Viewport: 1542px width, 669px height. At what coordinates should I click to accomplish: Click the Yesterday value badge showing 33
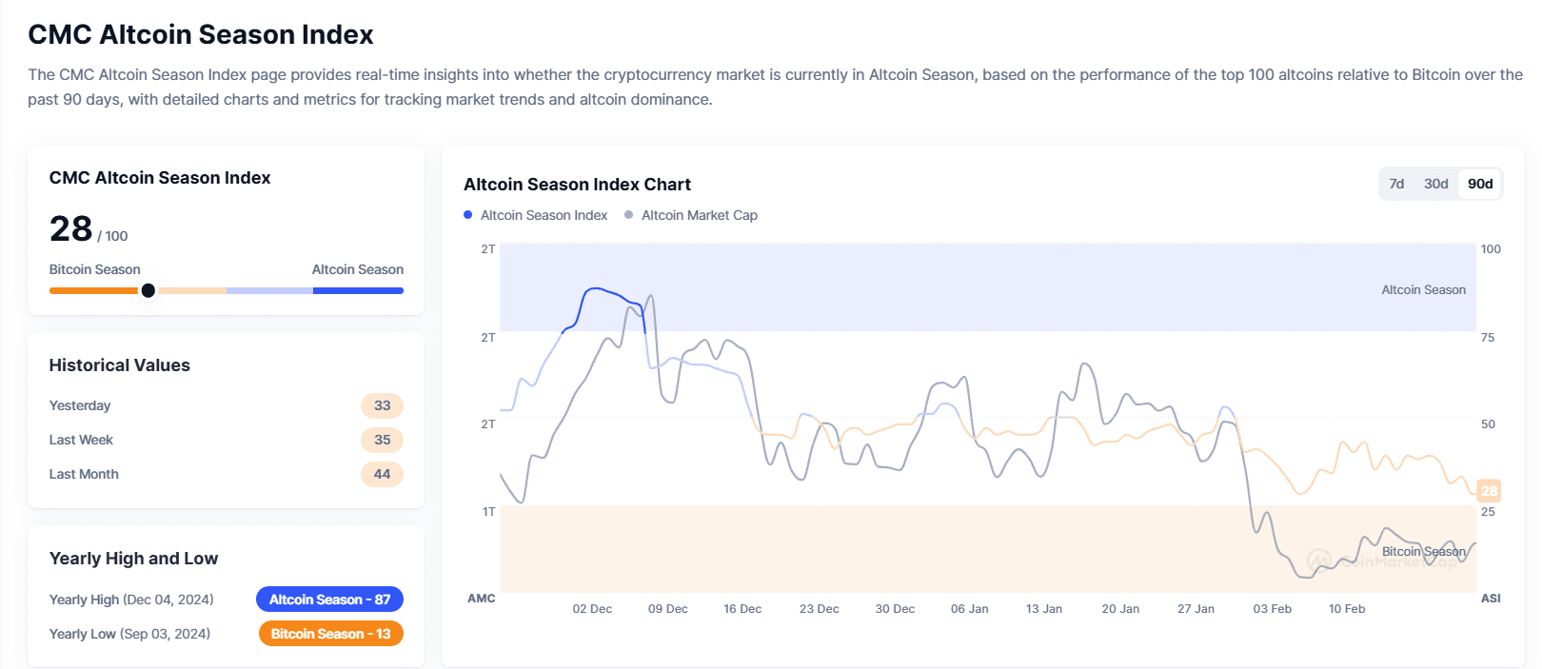(382, 405)
